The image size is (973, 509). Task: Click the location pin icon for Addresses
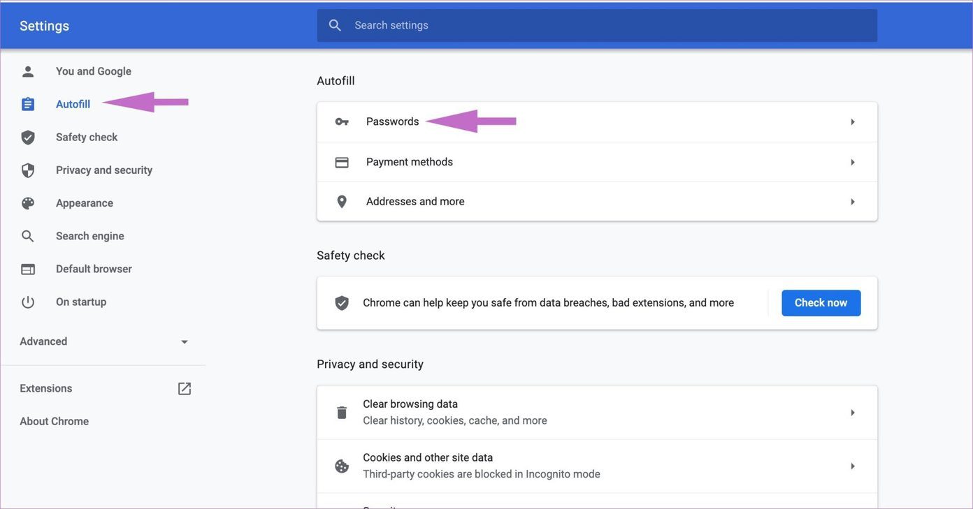coord(342,202)
